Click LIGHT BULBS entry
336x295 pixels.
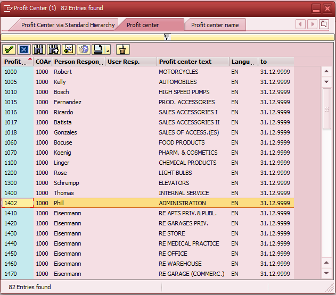pos(175,173)
